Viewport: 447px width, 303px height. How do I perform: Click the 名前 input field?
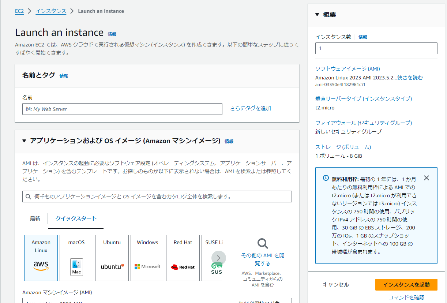click(x=122, y=109)
